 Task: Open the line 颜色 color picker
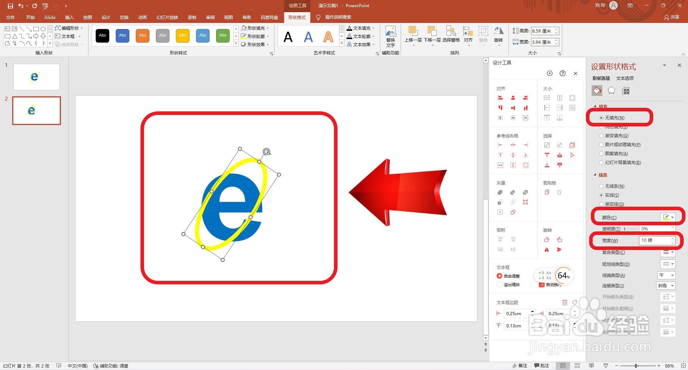tap(668, 217)
